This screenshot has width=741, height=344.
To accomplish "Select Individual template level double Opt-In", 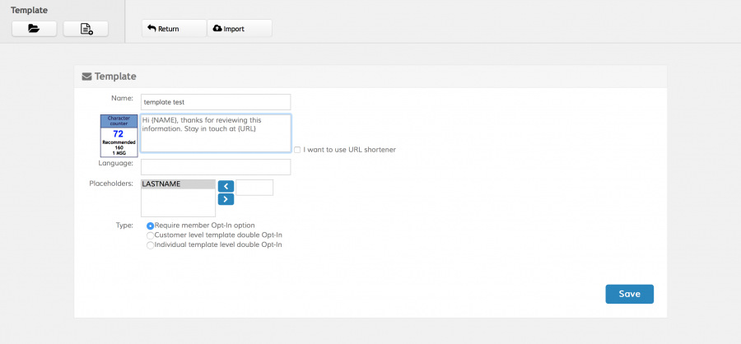I will (150, 245).
